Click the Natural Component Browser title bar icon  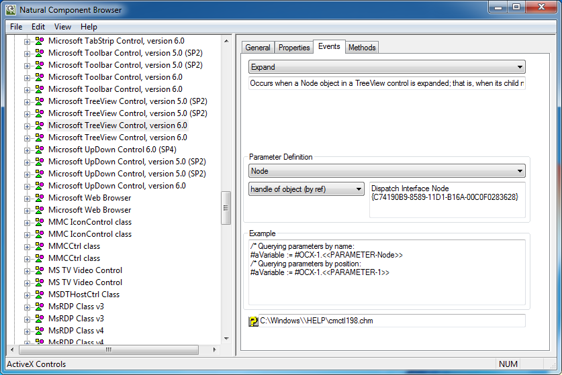[x=11, y=9]
